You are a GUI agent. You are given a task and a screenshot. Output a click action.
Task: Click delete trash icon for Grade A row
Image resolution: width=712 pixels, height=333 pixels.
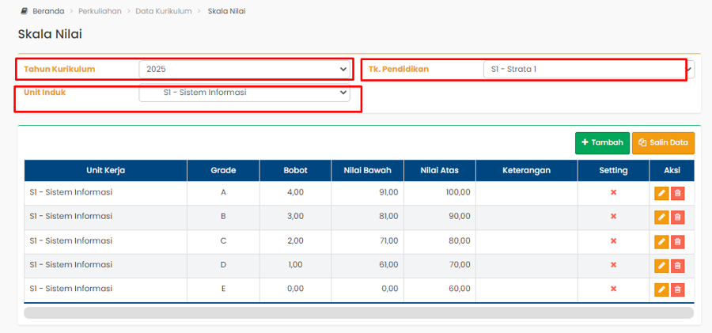click(677, 193)
